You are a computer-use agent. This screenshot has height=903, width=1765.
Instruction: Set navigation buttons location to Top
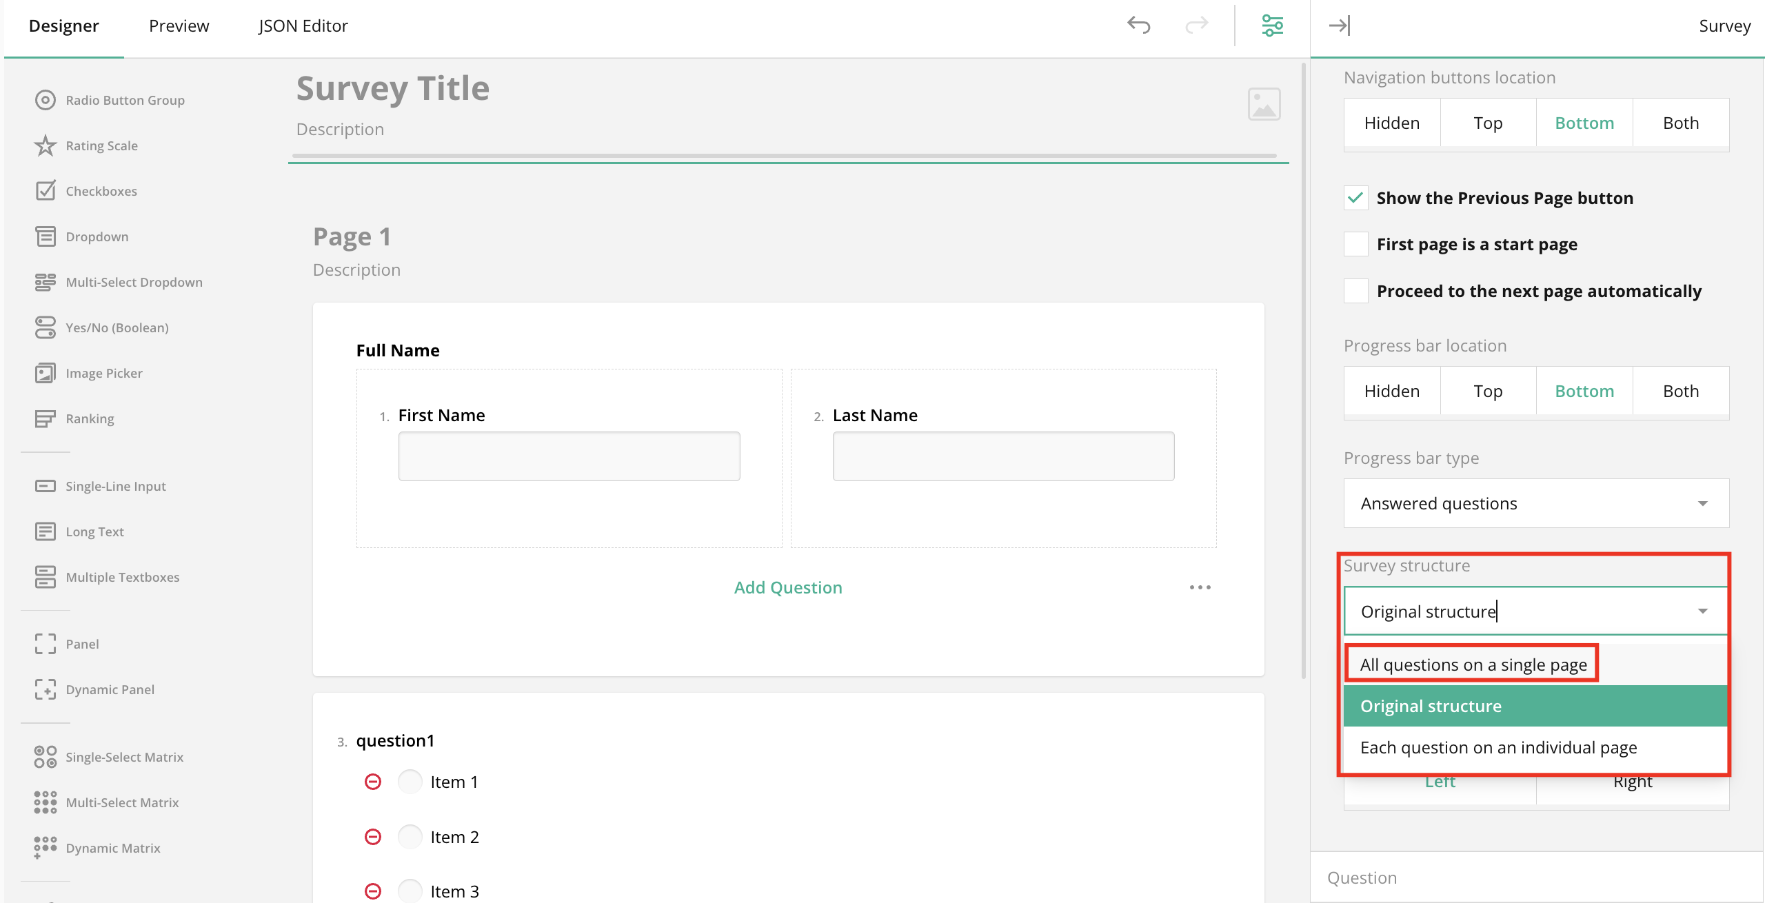click(1488, 123)
